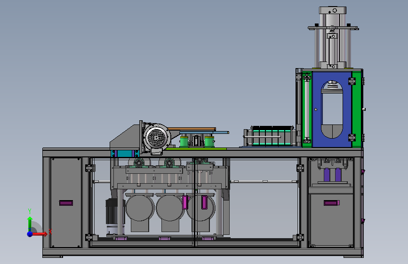
Task: Click the red X axis arrow of triad
Action: coord(41,234)
